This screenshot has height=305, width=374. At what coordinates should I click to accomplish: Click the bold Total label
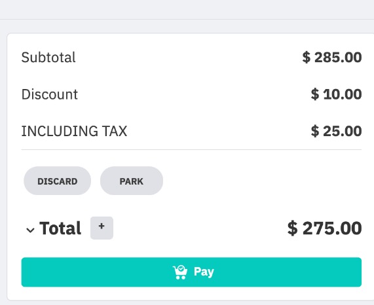[60, 228]
